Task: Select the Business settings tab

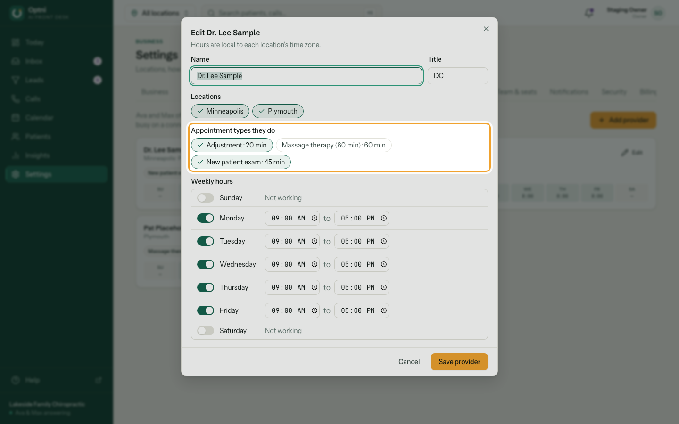Action: click(155, 92)
